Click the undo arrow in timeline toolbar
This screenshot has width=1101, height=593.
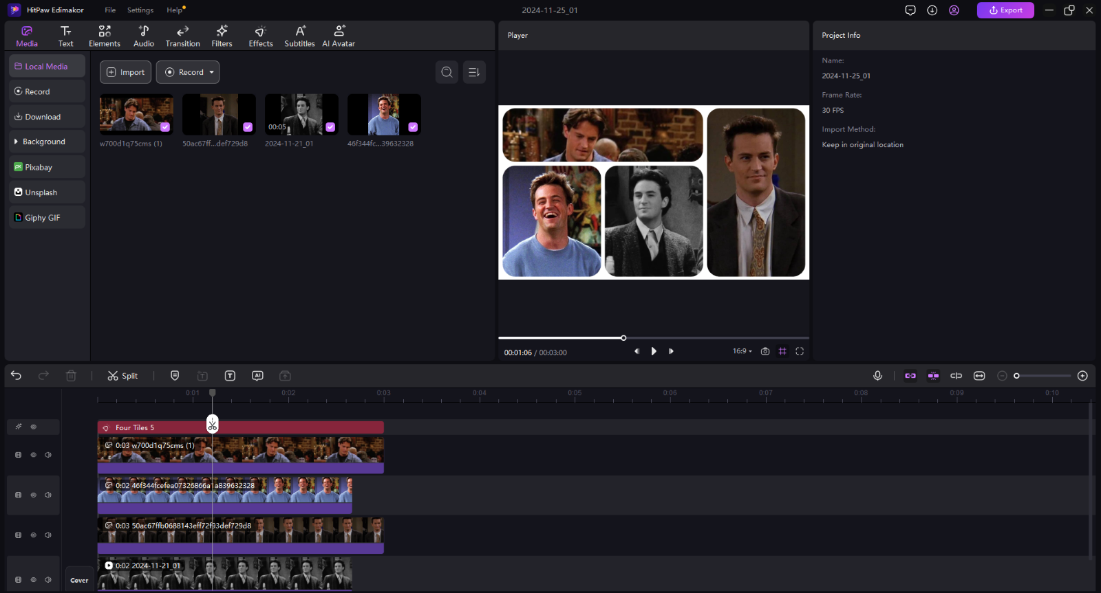click(17, 376)
